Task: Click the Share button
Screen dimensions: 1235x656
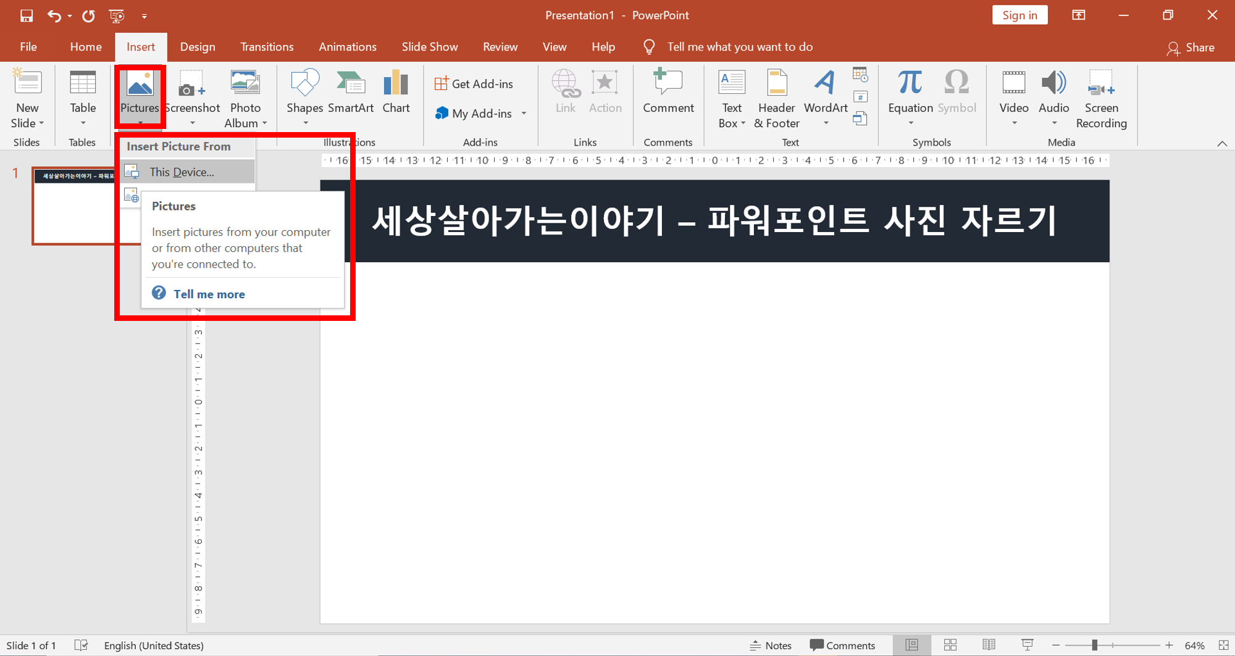Action: [1191, 48]
